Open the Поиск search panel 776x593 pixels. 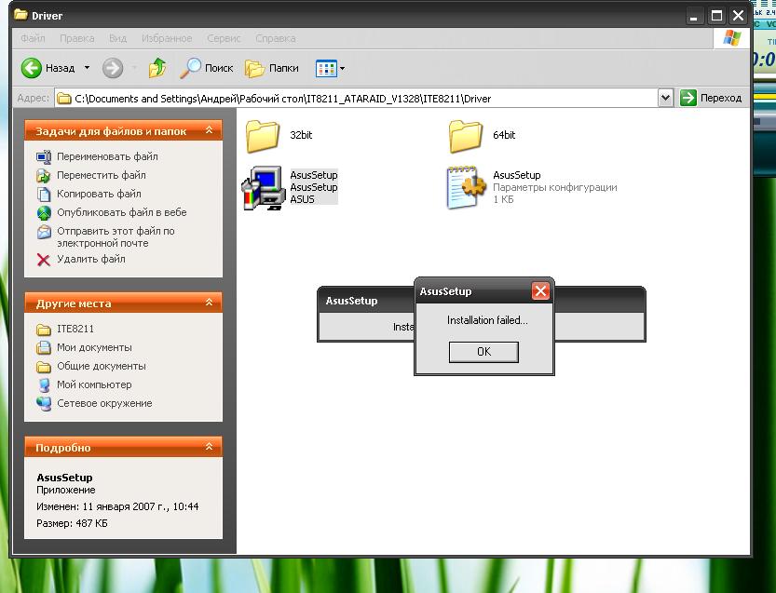pos(207,68)
